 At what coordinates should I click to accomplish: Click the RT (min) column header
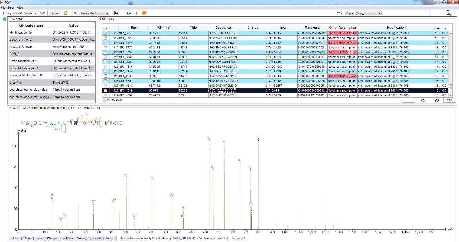click(164, 27)
